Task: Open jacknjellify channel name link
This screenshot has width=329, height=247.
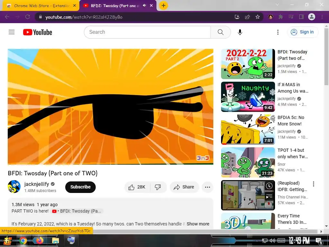Action: tap(37, 184)
